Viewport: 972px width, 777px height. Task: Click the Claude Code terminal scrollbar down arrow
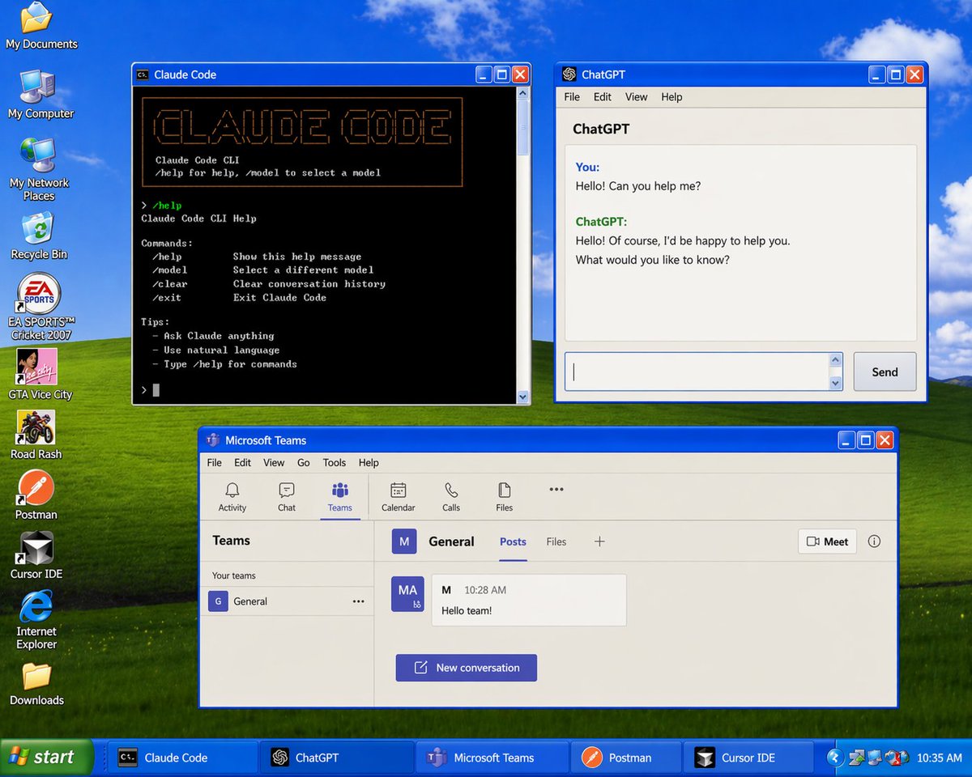point(522,397)
